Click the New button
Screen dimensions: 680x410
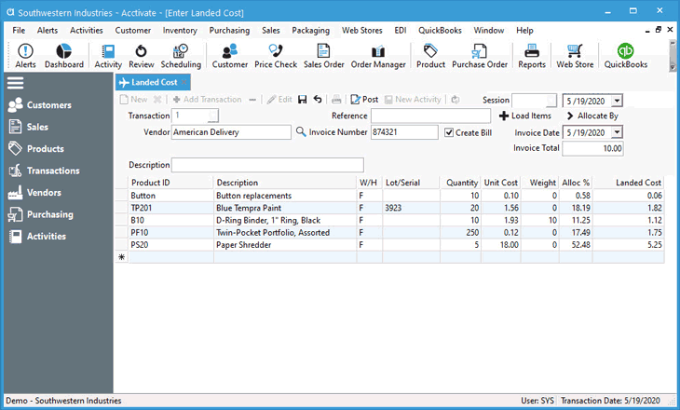click(x=133, y=100)
